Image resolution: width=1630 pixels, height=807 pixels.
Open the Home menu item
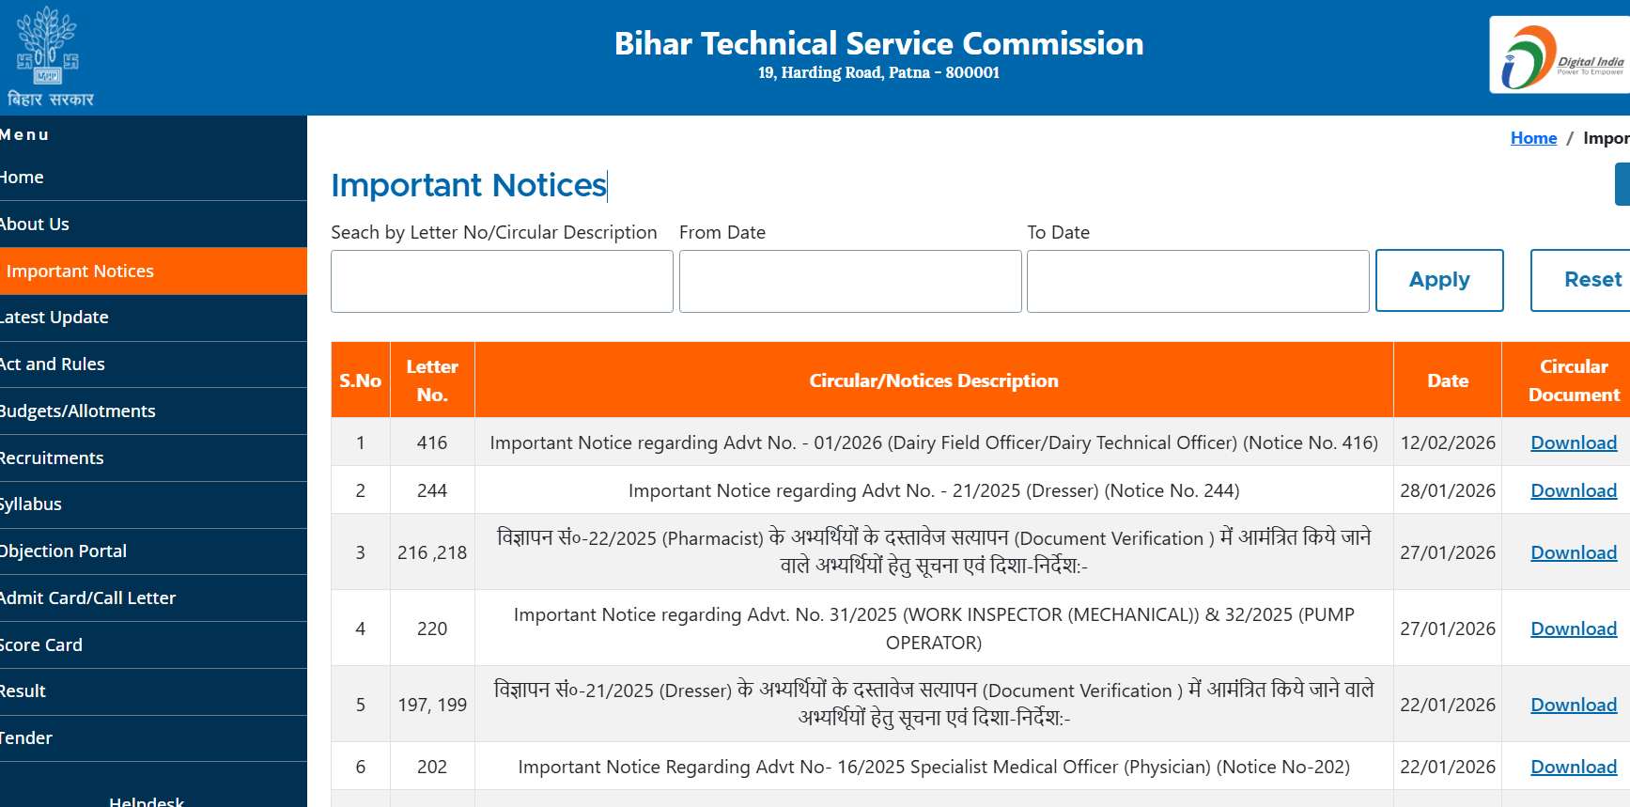23,178
